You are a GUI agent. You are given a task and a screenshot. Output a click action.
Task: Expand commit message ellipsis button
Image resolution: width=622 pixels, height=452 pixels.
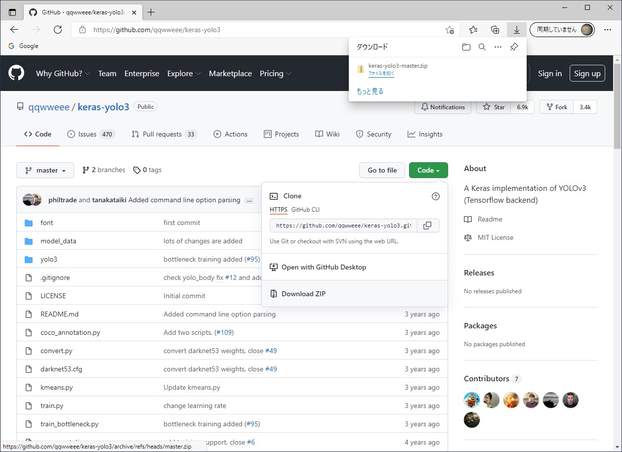(249, 200)
